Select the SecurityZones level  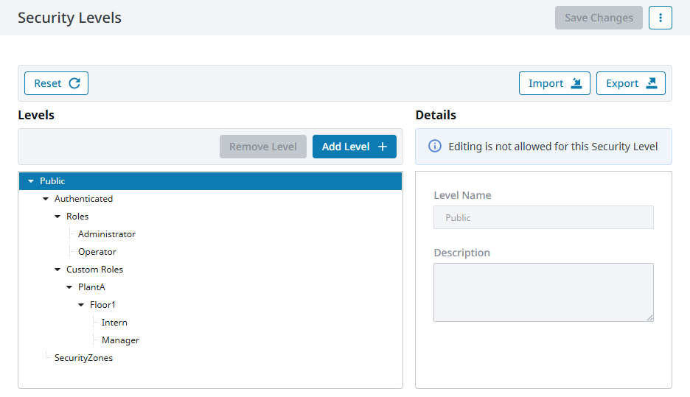83,358
